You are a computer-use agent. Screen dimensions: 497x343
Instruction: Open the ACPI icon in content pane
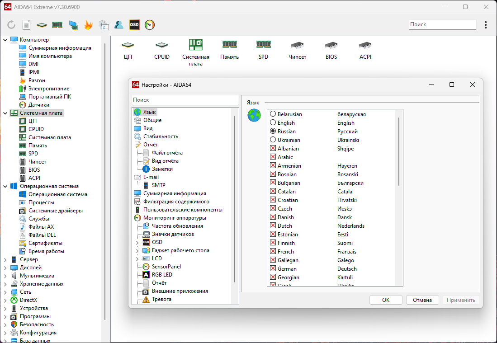(x=365, y=50)
